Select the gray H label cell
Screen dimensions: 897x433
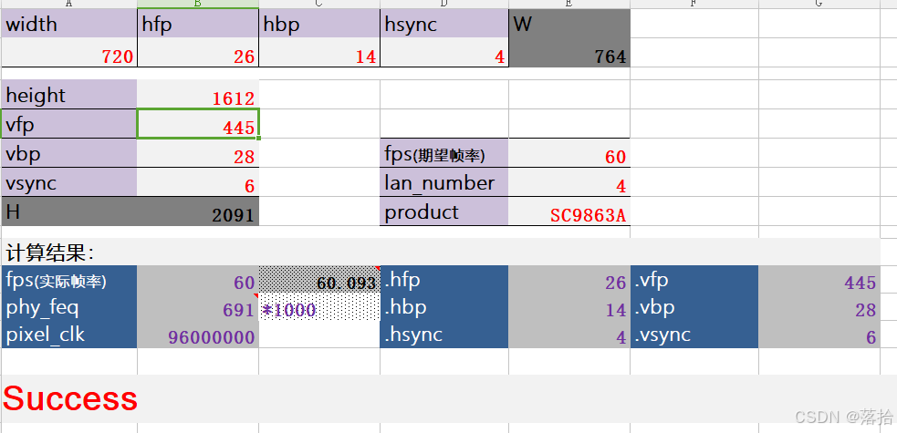(x=68, y=211)
